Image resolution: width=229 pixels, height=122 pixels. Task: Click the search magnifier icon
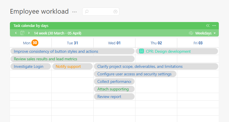pos(87,12)
